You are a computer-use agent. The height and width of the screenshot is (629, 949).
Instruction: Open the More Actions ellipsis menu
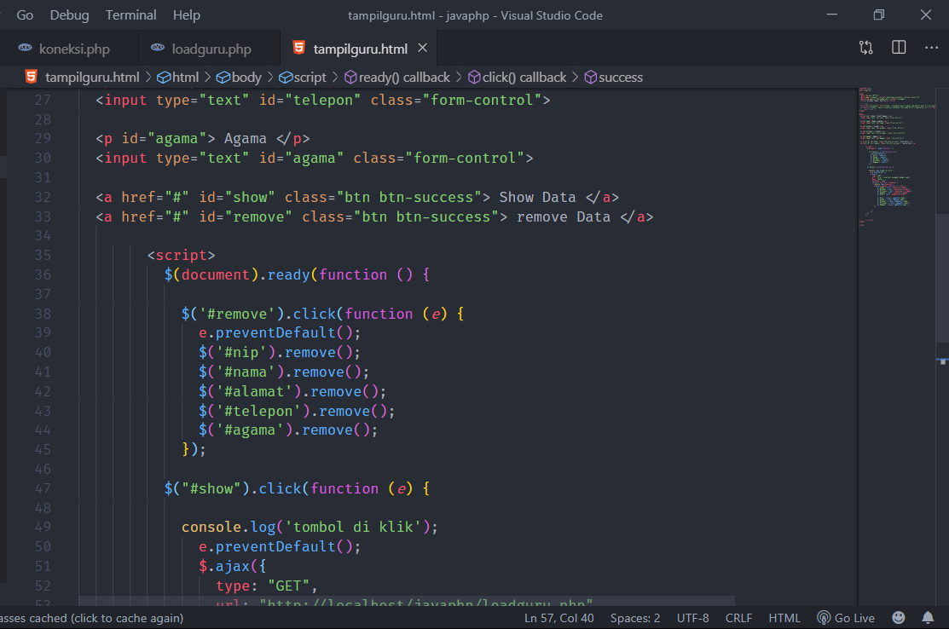(x=931, y=48)
